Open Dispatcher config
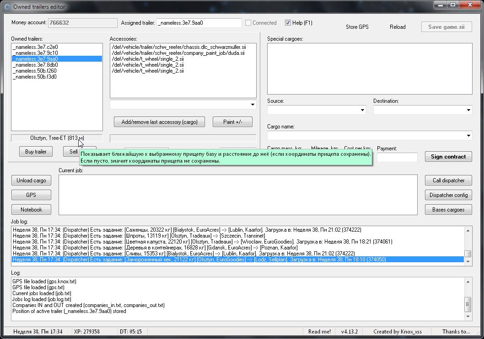The width and height of the screenshot is (484, 339). tap(448, 195)
